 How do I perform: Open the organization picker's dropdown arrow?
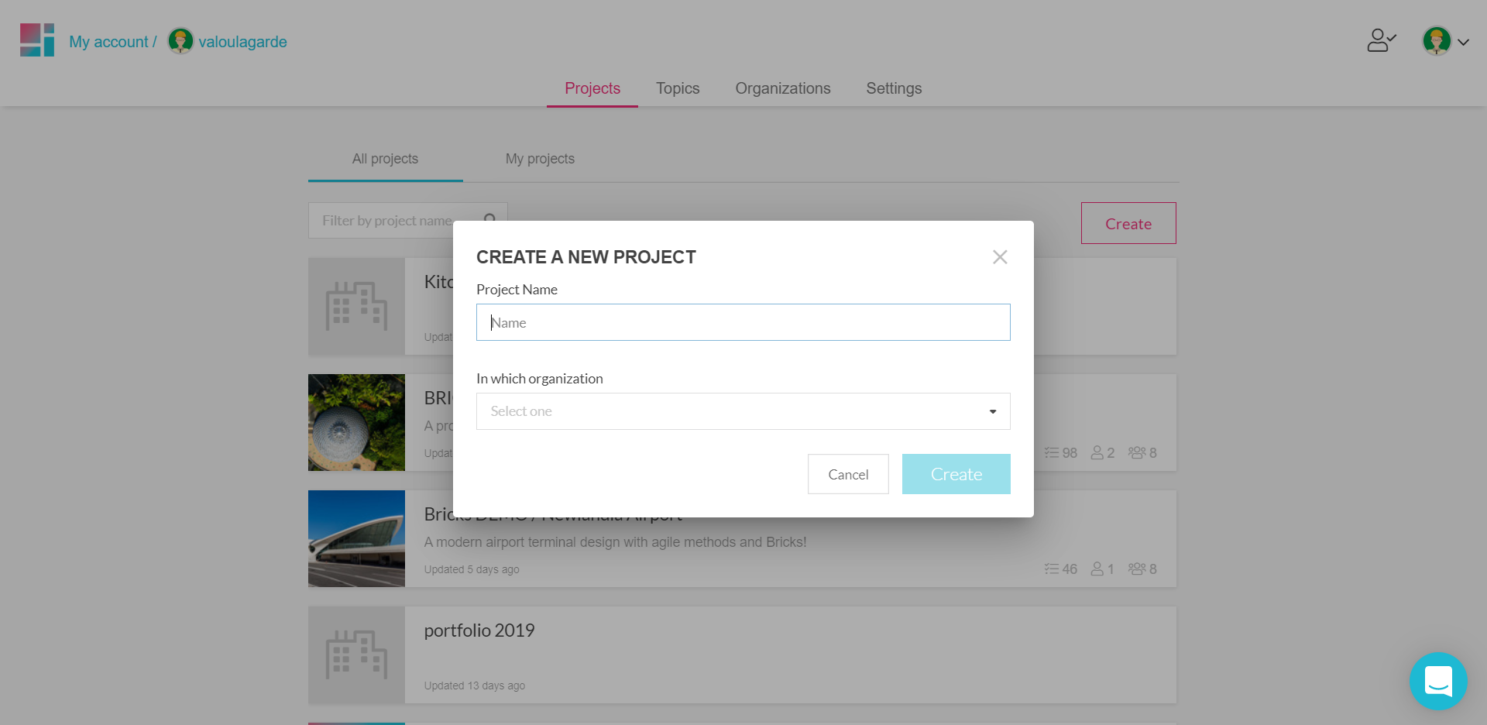992,411
